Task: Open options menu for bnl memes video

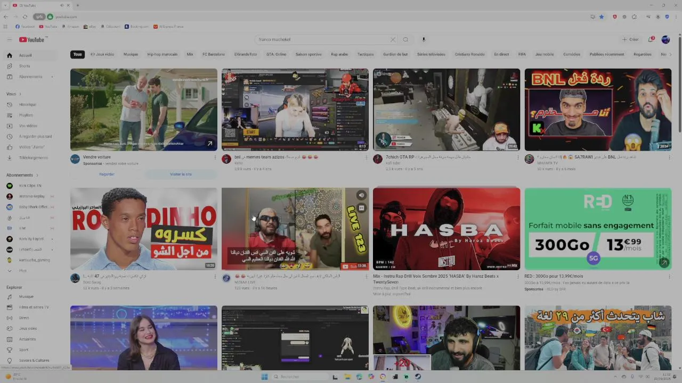Action: [367, 157]
